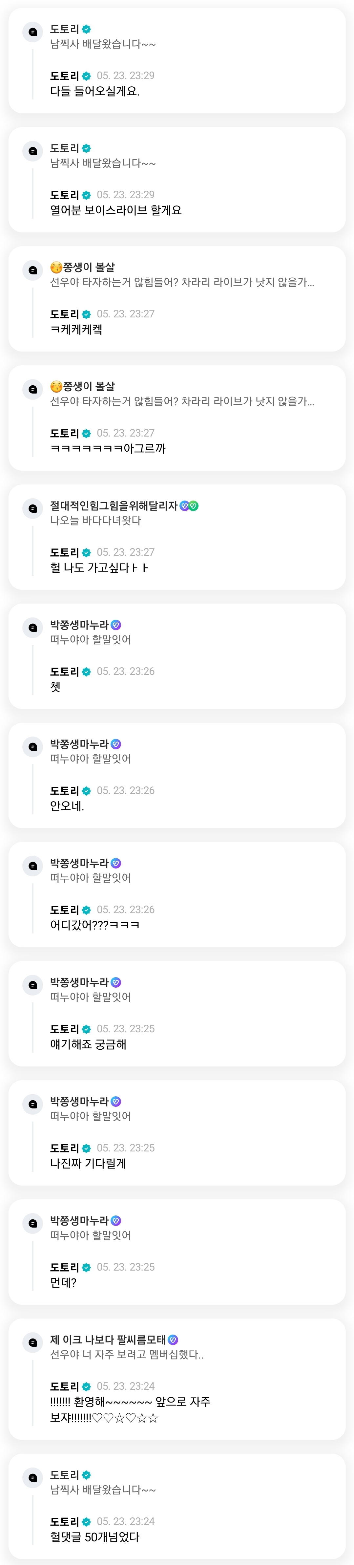Click the avatar icon beside "다들 들어오실게요." comment
Image resolution: width=354 pixels, height=1565 pixels.
point(33,32)
